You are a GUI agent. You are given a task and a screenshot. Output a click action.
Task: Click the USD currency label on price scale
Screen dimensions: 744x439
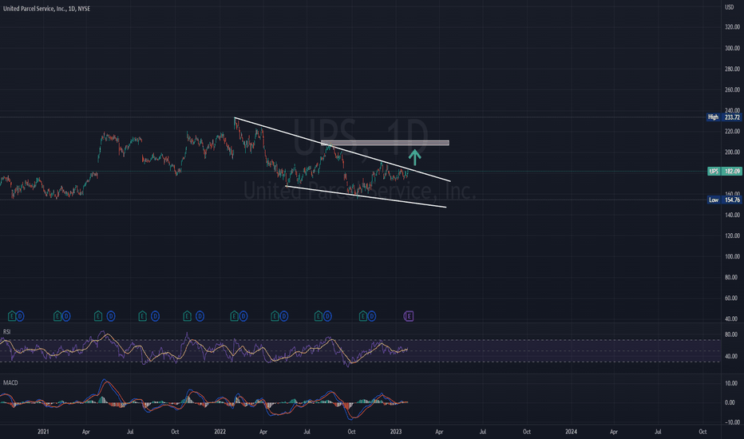coord(730,7)
